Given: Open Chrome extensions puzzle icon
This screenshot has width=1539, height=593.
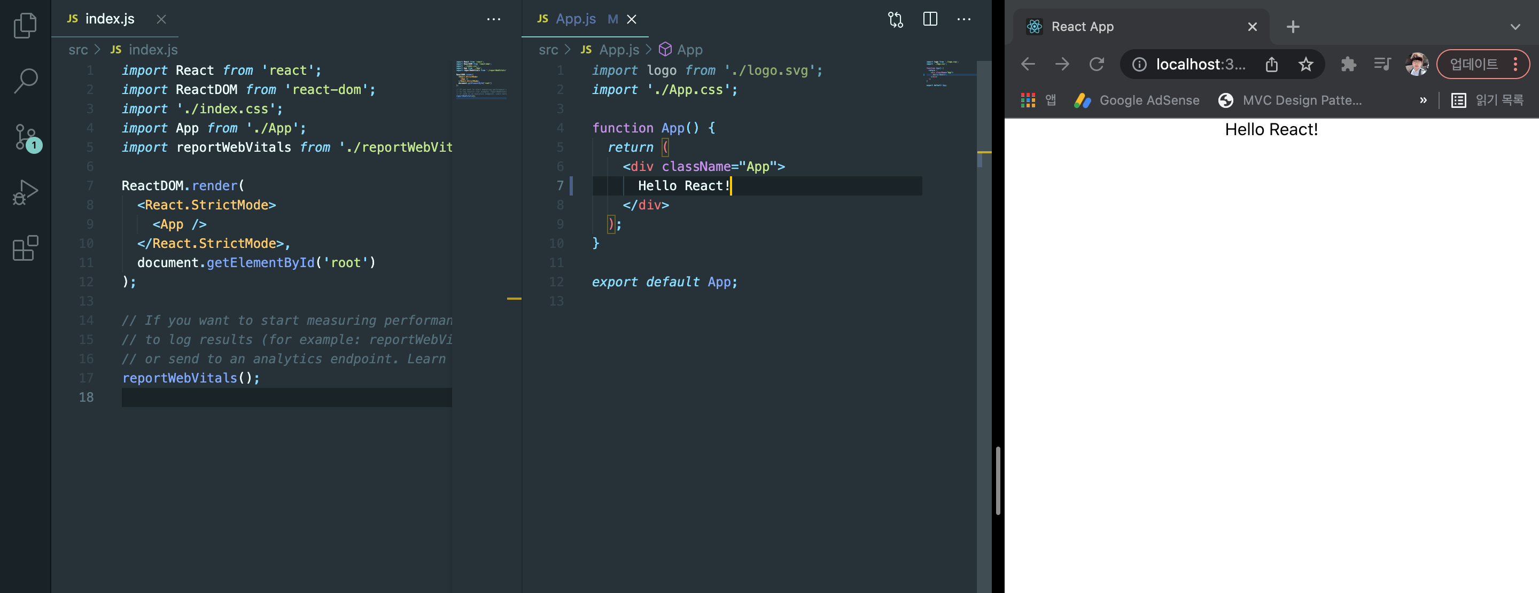Looking at the screenshot, I should point(1348,65).
